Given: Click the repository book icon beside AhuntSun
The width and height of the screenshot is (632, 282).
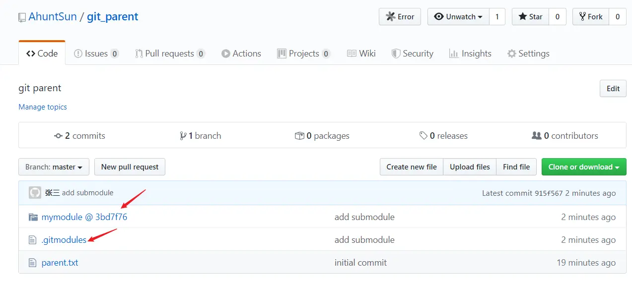Looking at the screenshot, I should (x=22, y=17).
